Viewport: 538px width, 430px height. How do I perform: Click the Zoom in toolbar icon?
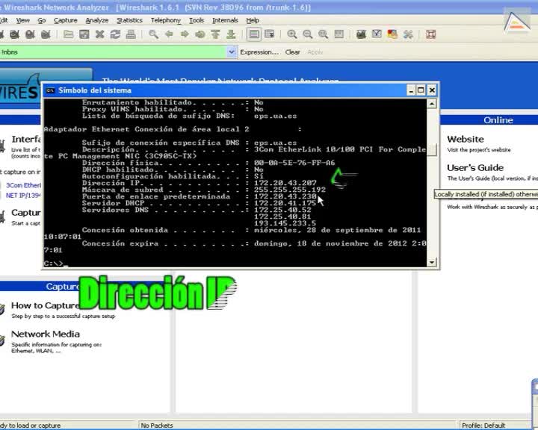[291, 34]
